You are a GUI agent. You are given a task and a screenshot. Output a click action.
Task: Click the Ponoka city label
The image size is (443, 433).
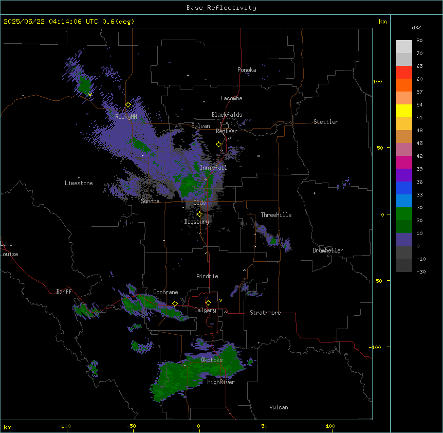(247, 70)
